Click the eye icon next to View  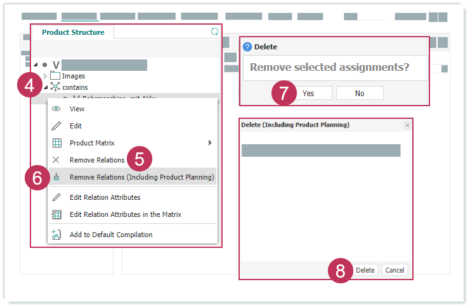[56, 109]
